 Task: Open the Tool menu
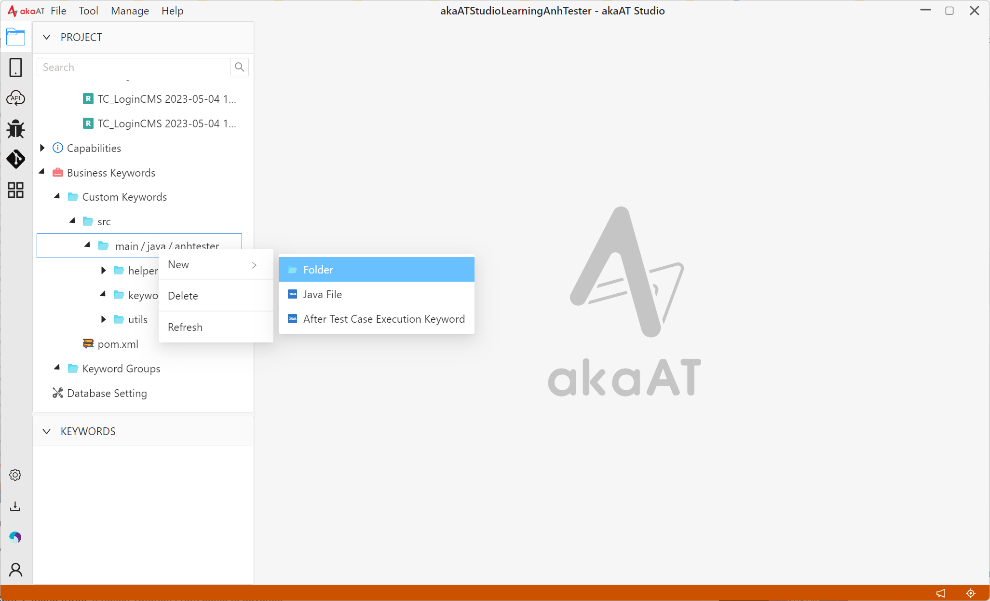tap(88, 11)
